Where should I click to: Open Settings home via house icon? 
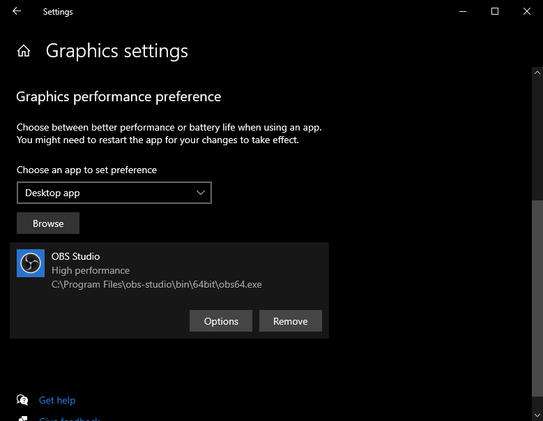click(24, 51)
